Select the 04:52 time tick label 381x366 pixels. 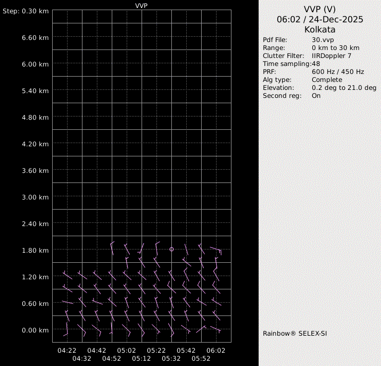(x=111, y=359)
